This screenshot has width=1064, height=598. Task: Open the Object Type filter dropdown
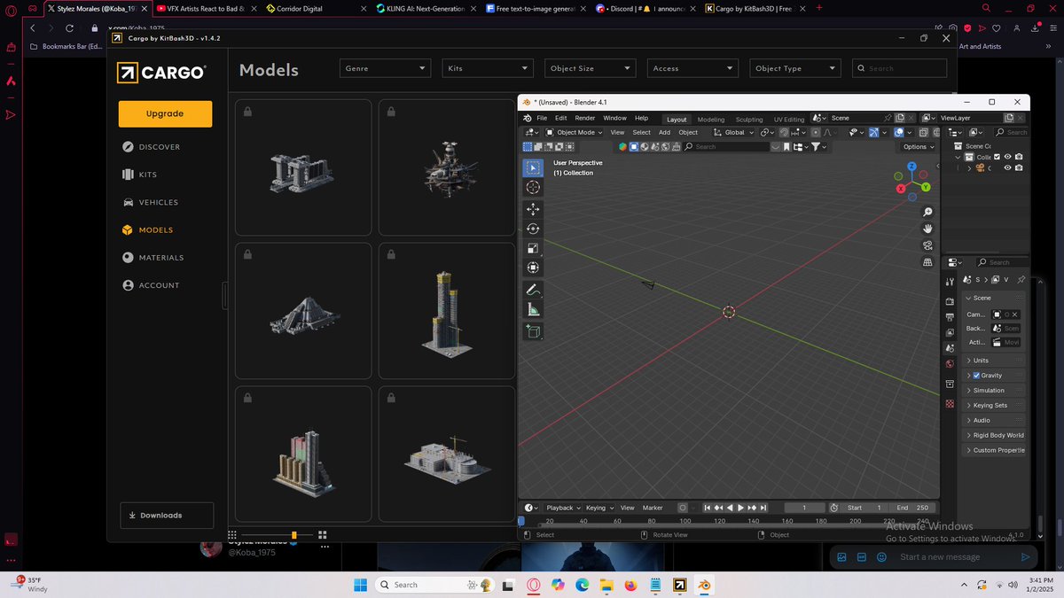pos(796,68)
